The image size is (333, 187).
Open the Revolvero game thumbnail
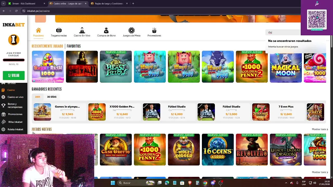(x=252, y=150)
